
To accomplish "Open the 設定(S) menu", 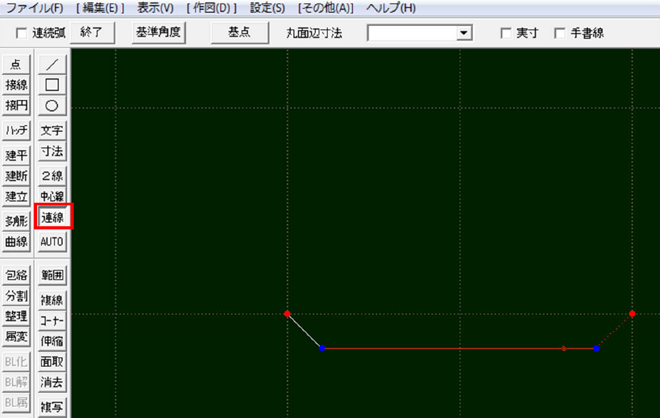I will point(268,8).
